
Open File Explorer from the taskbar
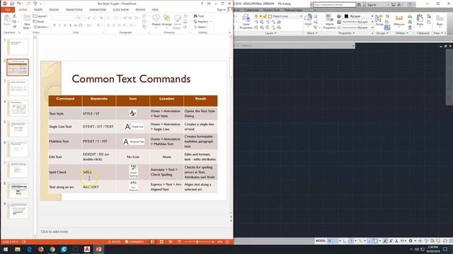point(18,249)
